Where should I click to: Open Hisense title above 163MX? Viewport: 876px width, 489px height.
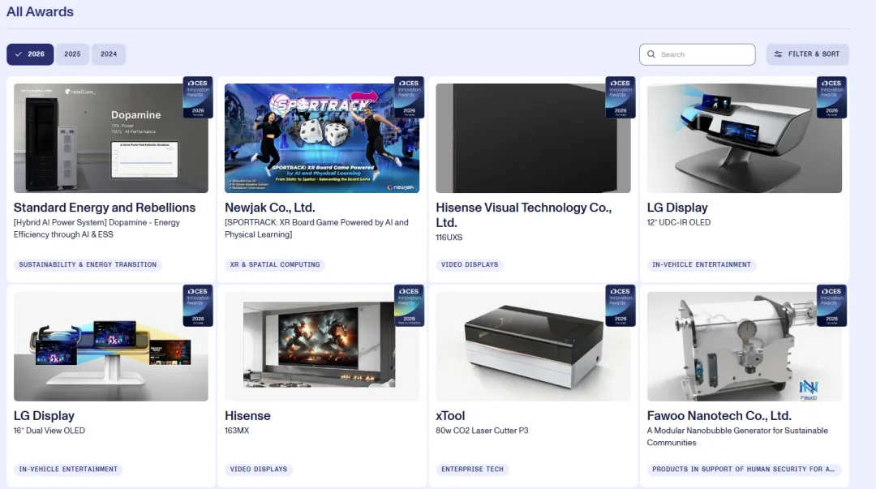pos(247,416)
